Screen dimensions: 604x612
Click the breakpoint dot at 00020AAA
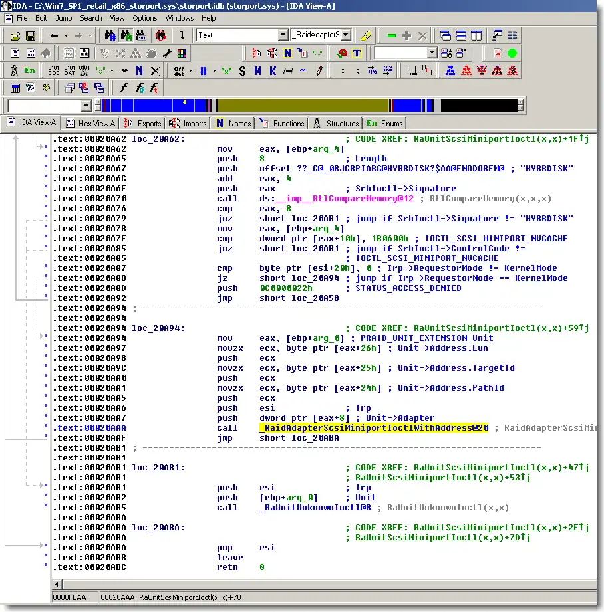coord(46,426)
